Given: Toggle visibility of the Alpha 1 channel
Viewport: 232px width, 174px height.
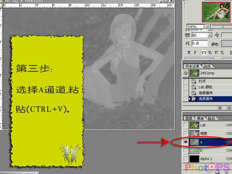Looking at the screenshot, I should (186, 159).
